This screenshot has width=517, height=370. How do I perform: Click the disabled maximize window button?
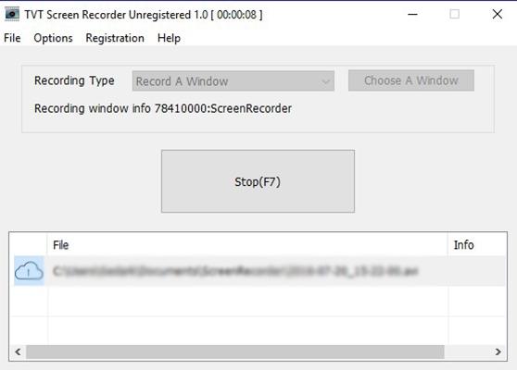455,14
